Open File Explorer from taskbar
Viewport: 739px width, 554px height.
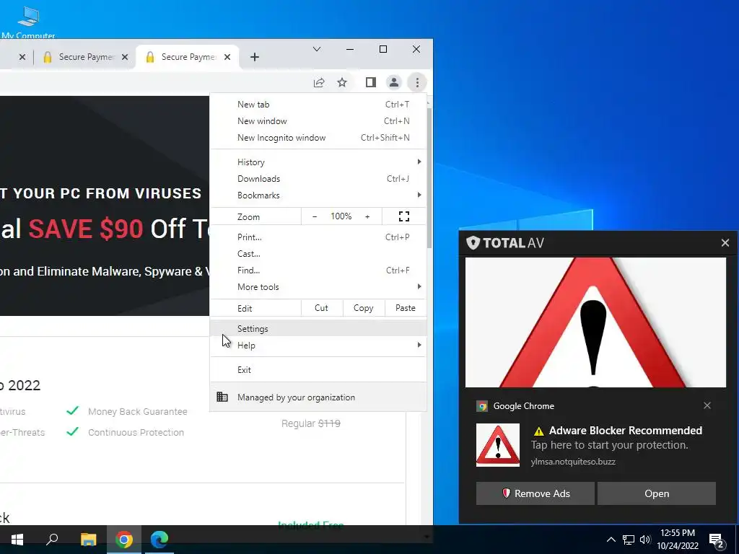click(x=88, y=540)
